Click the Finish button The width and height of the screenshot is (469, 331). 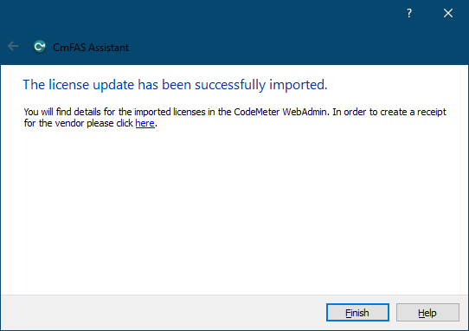pos(357,313)
